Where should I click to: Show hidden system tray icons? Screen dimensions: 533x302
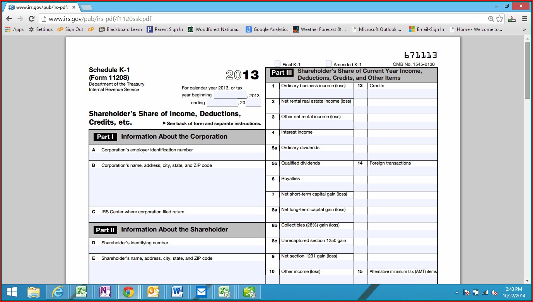[457, 292]
